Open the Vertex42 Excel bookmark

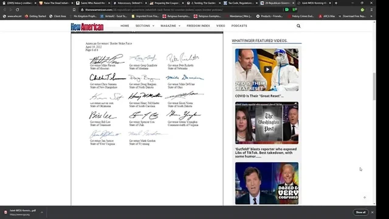tap(113, 16)
